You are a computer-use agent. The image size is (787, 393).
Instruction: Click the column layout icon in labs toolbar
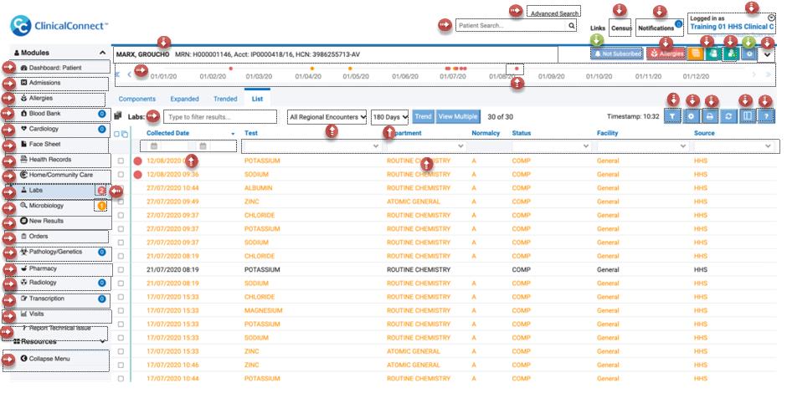(x=746, y=116)
